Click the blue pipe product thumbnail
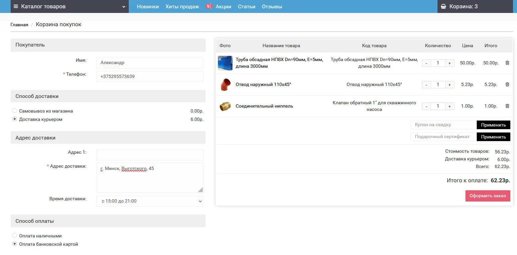The width and height of the screenshot is (517, 255). click(x=225, y=63)
